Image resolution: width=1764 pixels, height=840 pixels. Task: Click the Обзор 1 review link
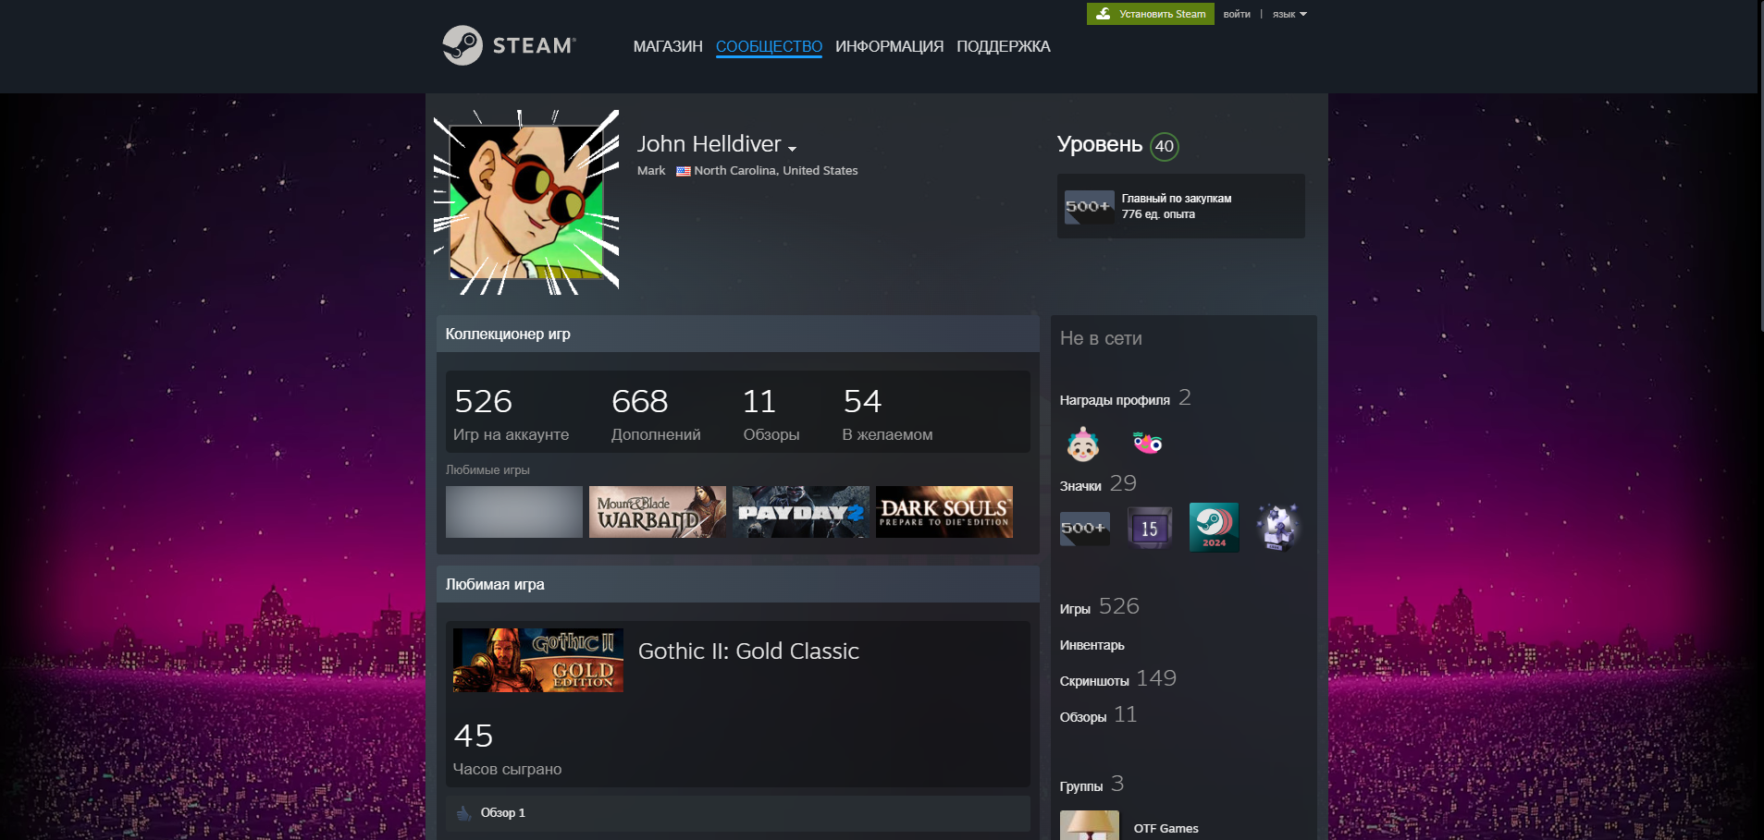coord(502,813)
